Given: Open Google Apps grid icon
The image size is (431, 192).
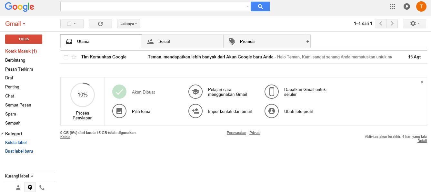Looking at the screenshot, I should pyautogui.click(x=392, y=6).
